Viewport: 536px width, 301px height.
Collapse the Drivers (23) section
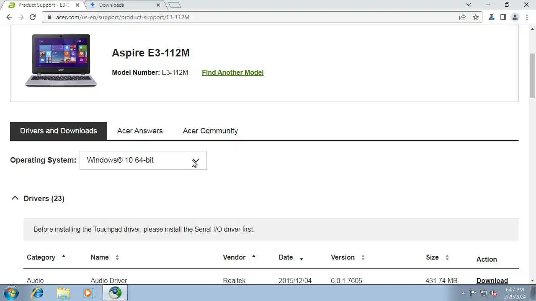click(15, 198)
